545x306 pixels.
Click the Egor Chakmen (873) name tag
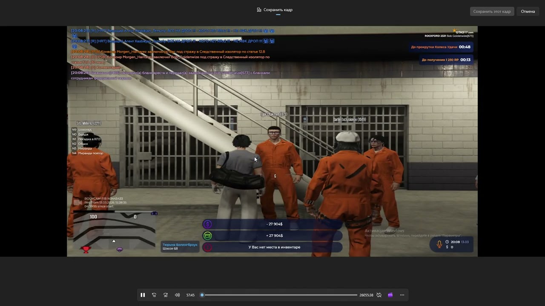point(274,114)
